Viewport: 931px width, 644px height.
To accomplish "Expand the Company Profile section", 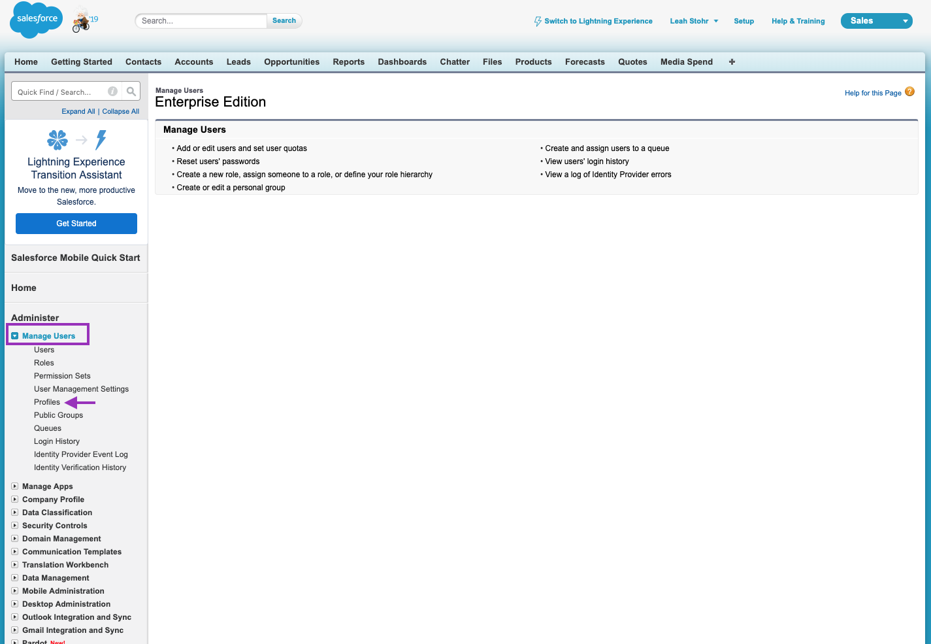I will coord(15,500).
